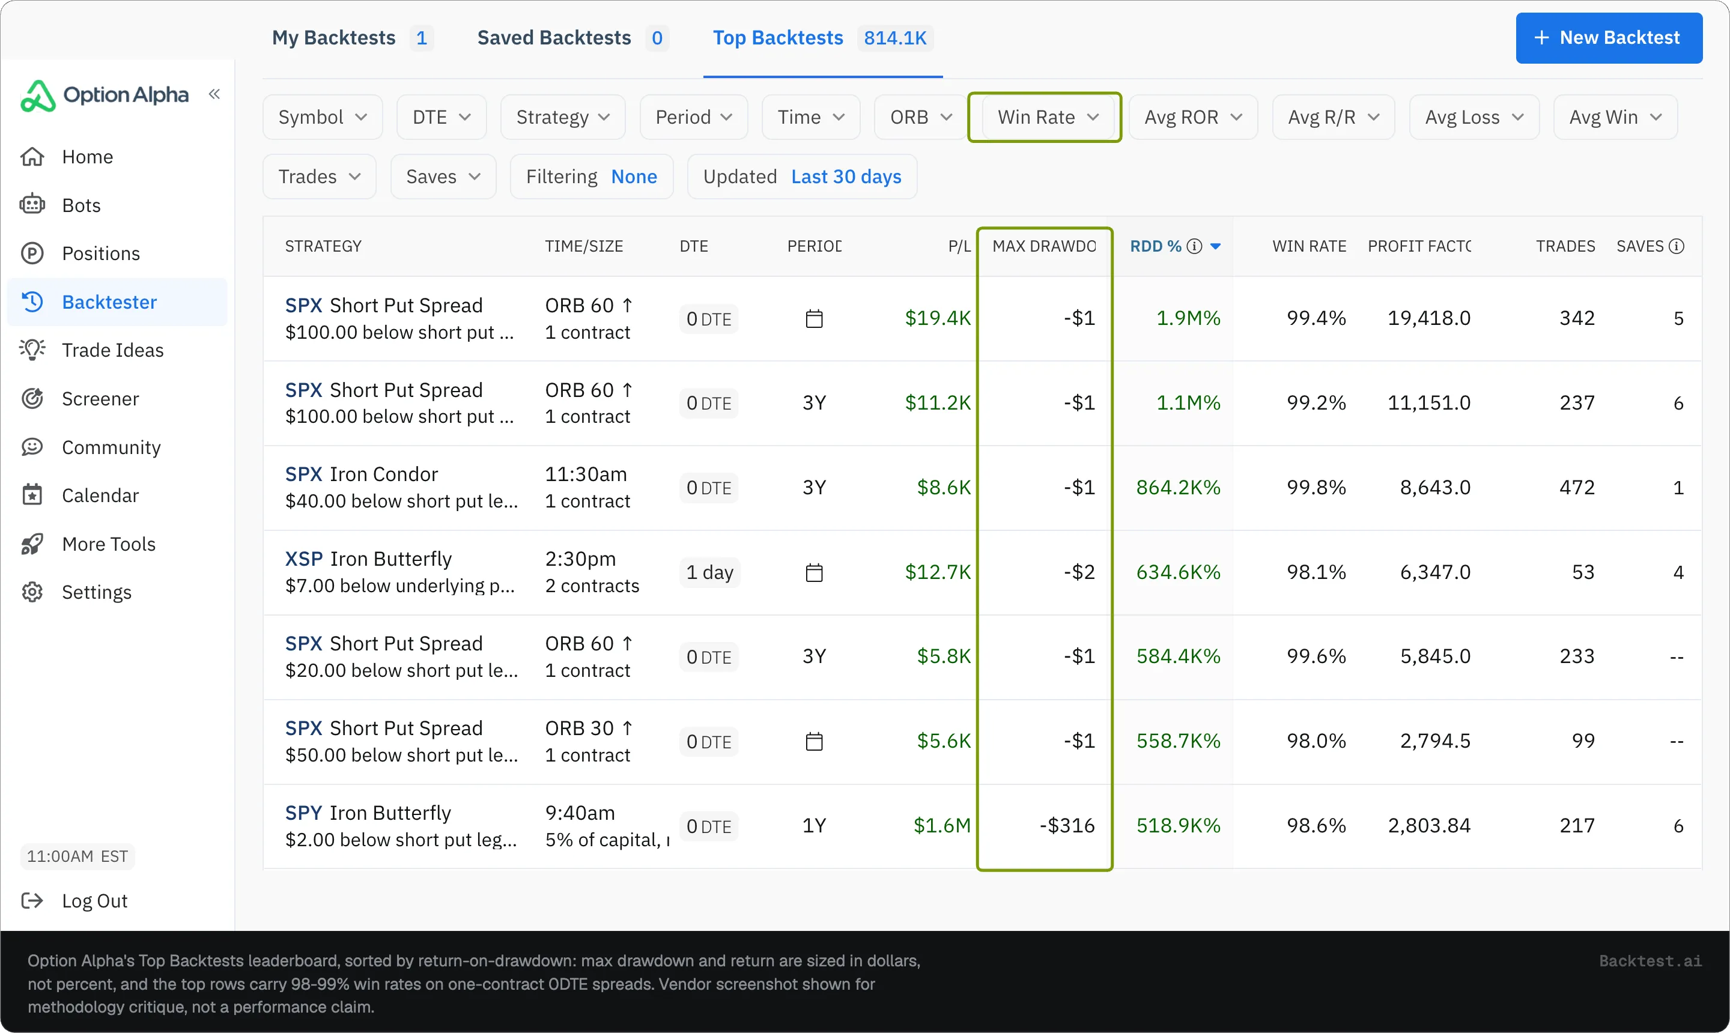Sort by the P/L column header

coord(959,246)
